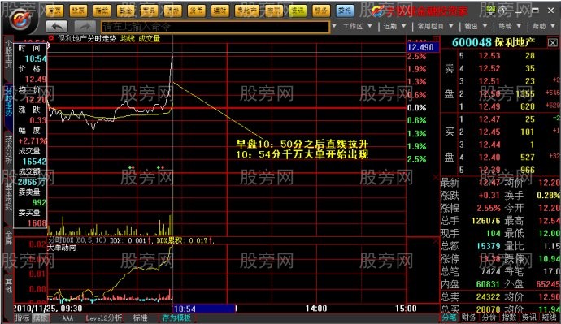Switch to the 指标 bottom tab
Image resolution: width=561 pixels, height=324 pixels.
point(22,318)
